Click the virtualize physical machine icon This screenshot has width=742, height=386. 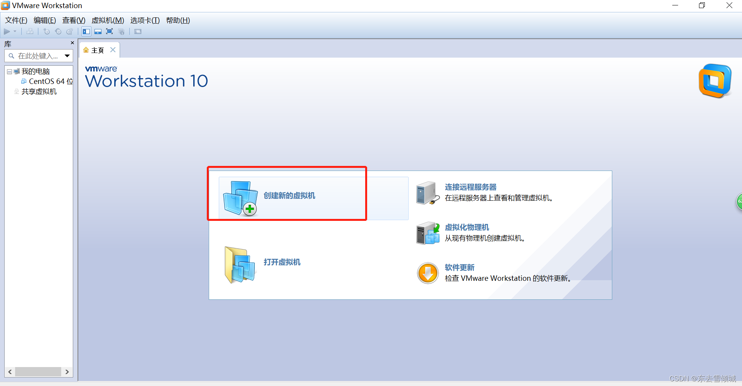coord(428,233)
